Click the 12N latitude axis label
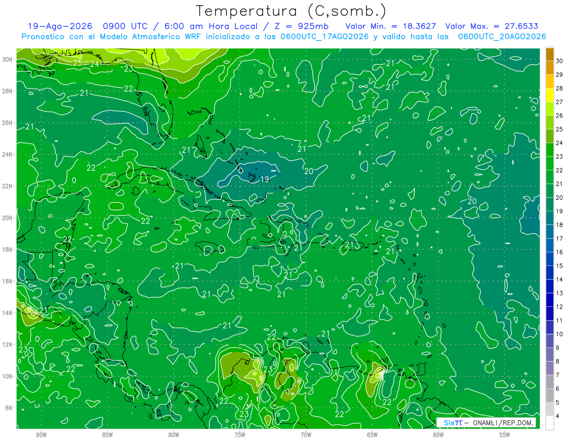The height and width of the screenshot is (441, 572). pyautogui.click(x=8, y=344)
